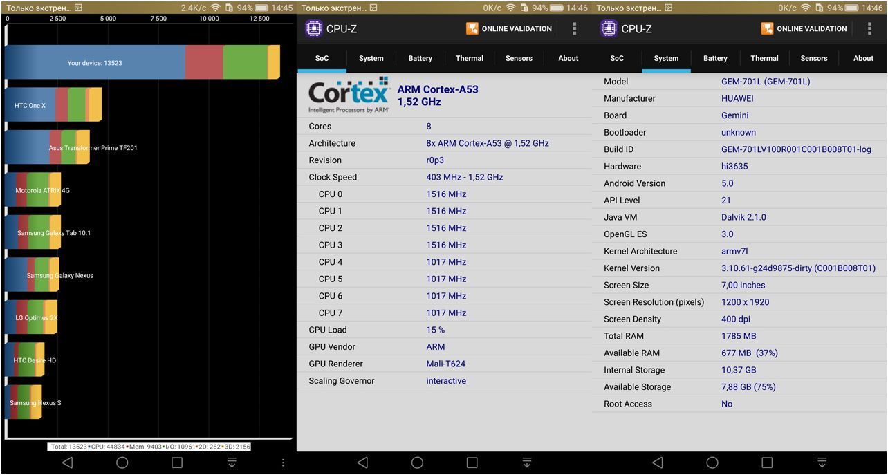
Task: Open the three-dot overflow menu on the System screen
Action: pyautogui.click(x=869, y=29)
